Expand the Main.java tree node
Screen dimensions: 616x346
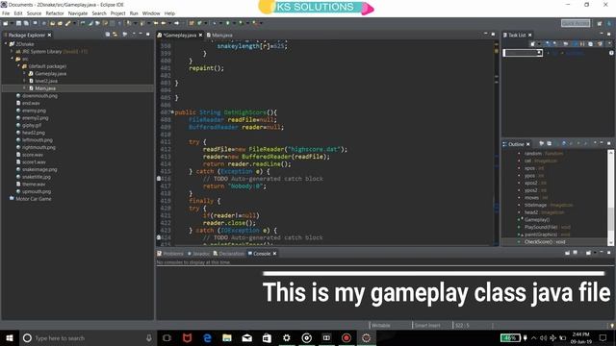pos(24,88)
